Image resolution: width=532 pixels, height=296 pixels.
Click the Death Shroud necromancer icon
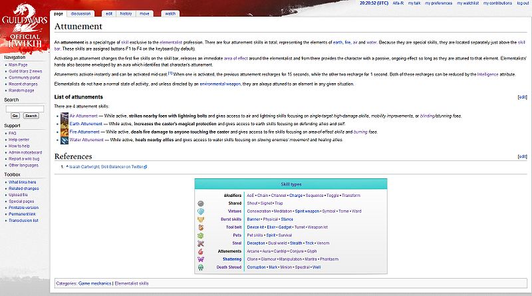point(201,267)
